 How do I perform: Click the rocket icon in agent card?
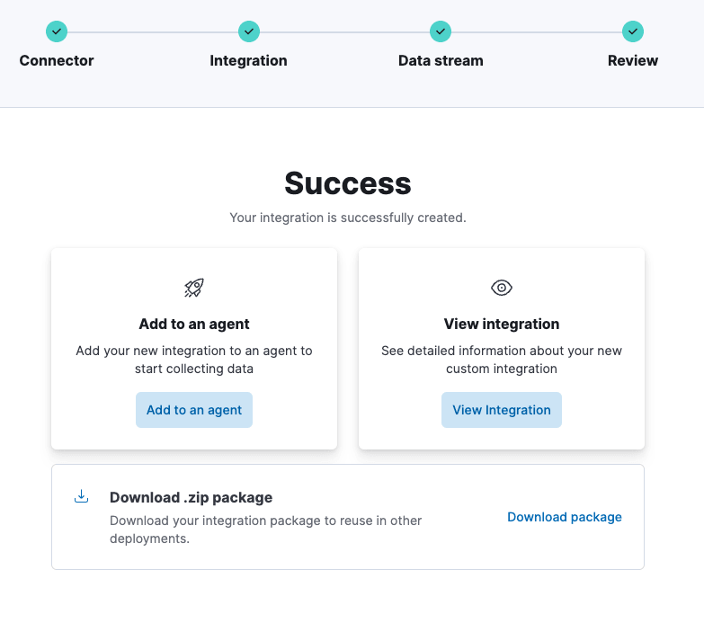[x=194, y=288]
